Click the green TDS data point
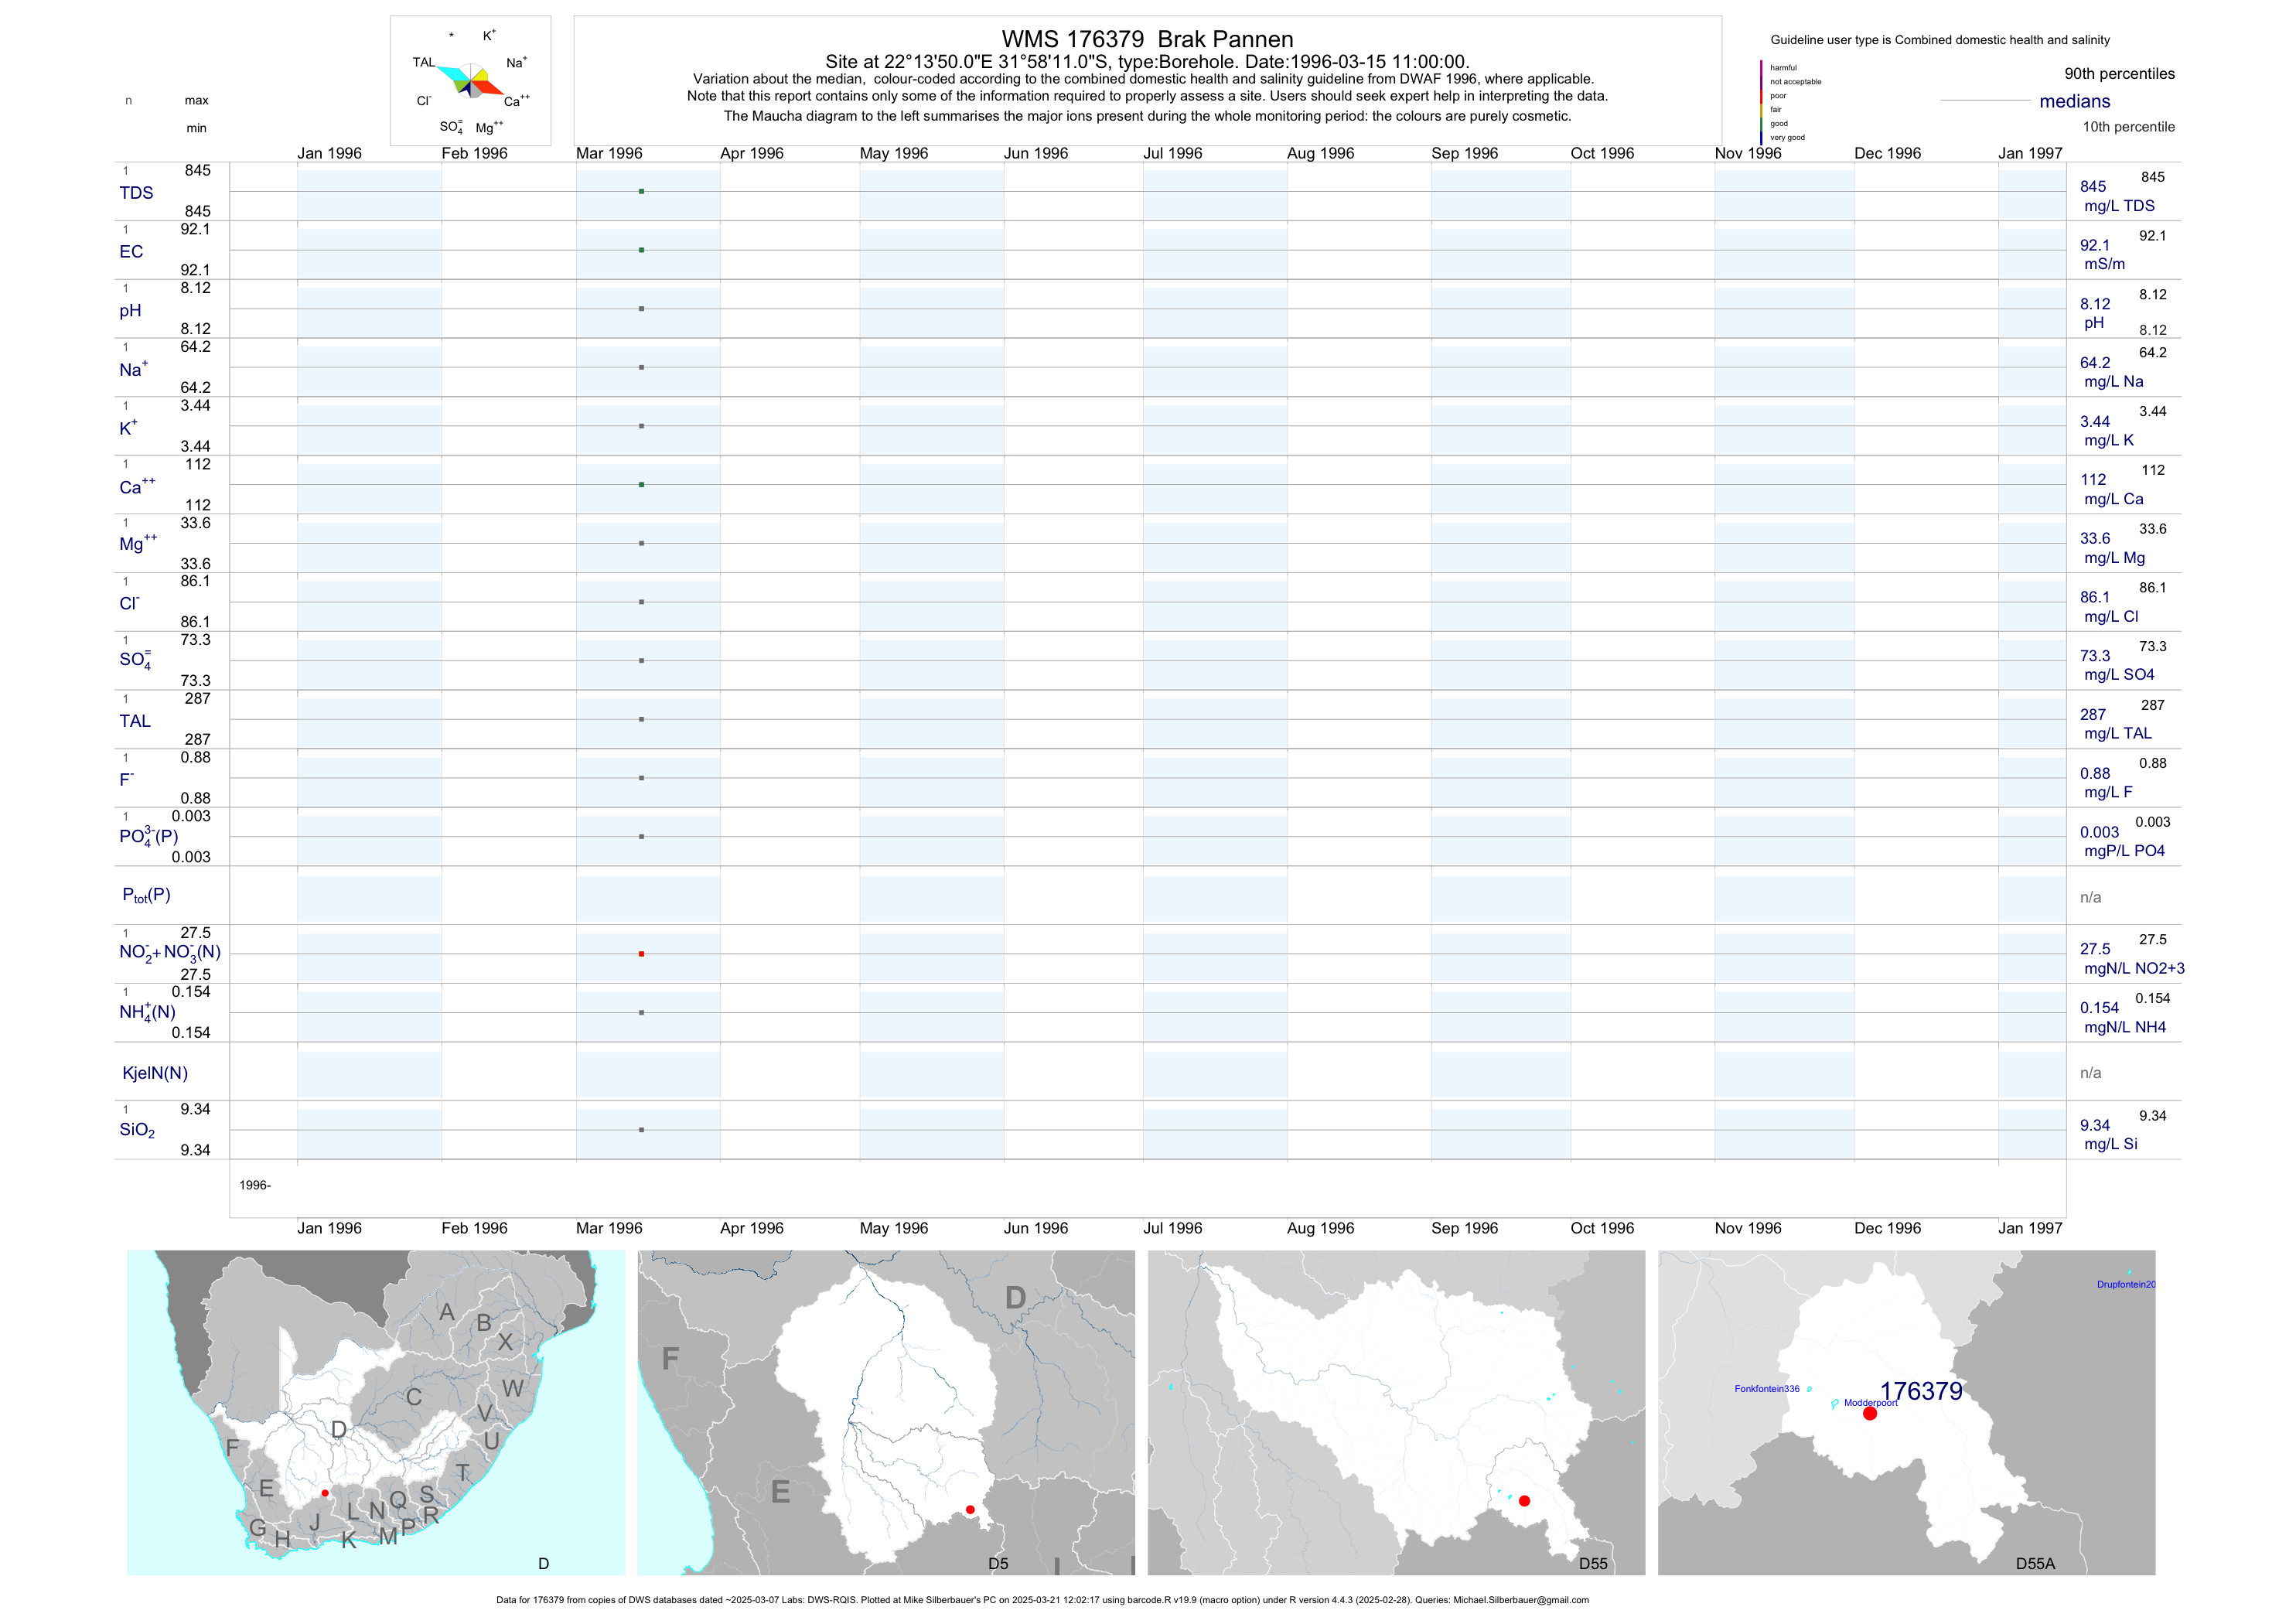This screenshot has height=1624, width=2296. pyautogui.click(x=641, y=191)
